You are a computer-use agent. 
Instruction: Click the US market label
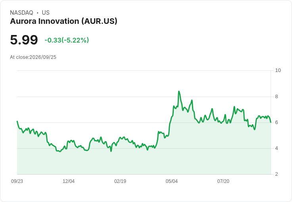pos(46,13)
